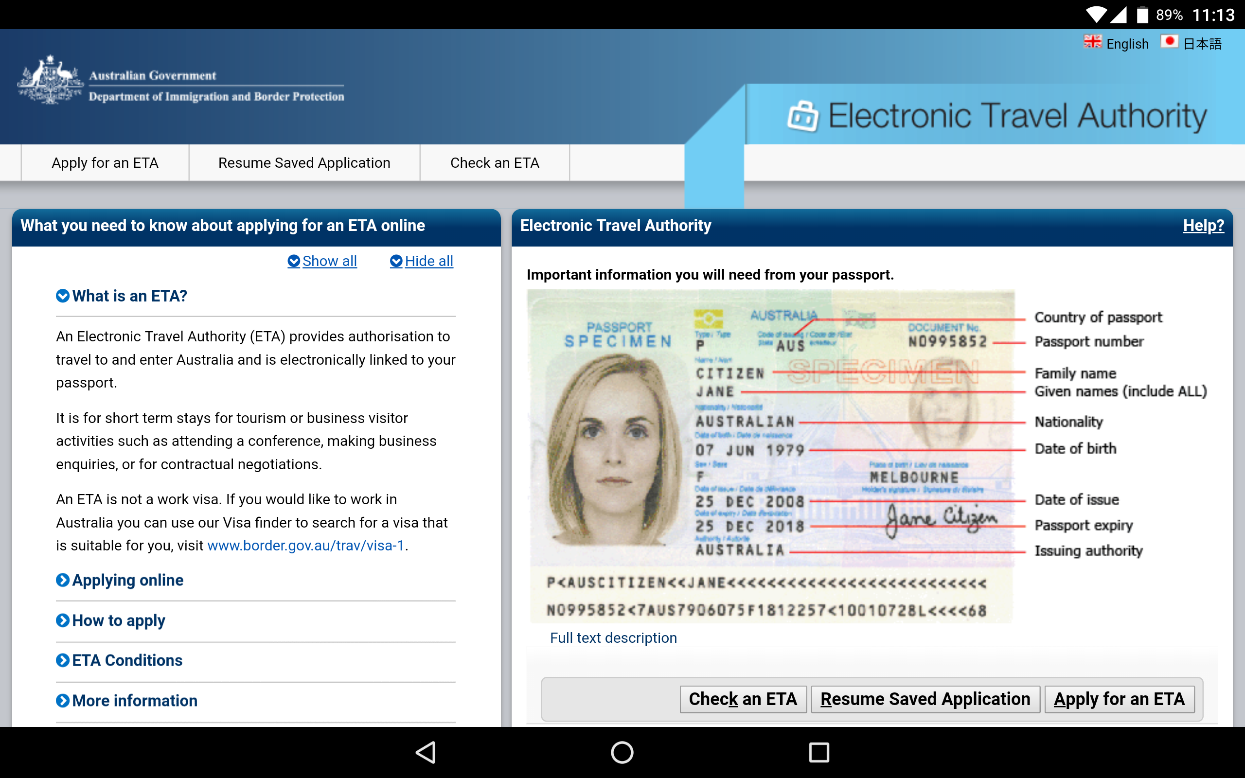Image resolution: width=1245 pixels, height=778 pixels.
Task: Open the 'Apply for an ETA' nav tab
Action: tap(105, 163)
